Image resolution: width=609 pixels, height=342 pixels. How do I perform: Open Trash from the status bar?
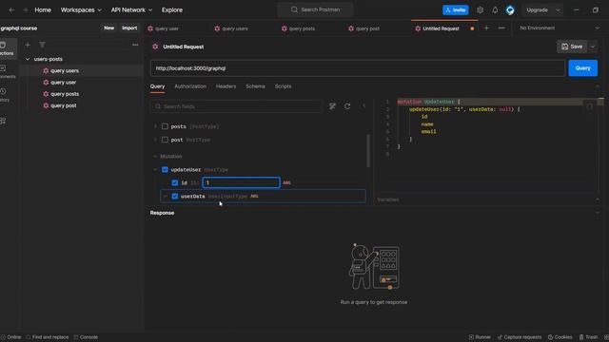(x=588, y=337)
